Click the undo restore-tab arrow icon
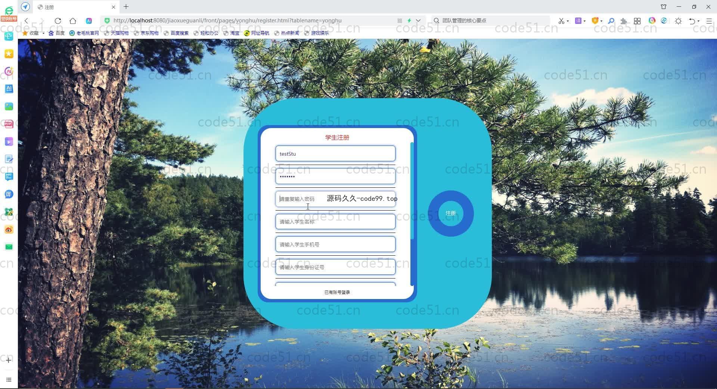 pos(692,21)
